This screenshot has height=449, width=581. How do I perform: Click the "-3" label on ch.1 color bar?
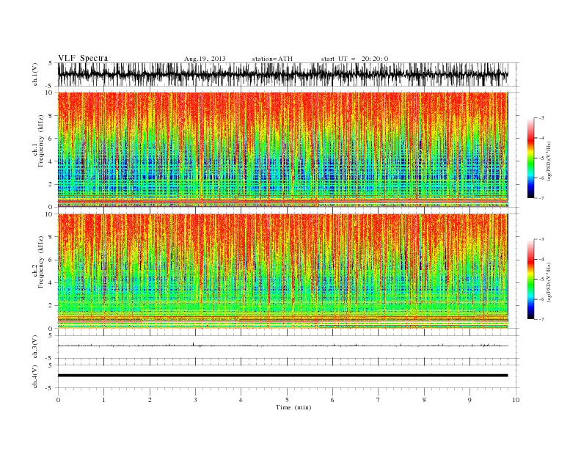541,118
